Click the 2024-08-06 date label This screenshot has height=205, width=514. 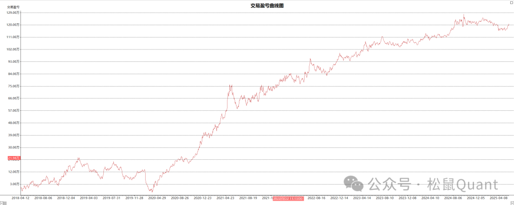click(x=453, y=197)
